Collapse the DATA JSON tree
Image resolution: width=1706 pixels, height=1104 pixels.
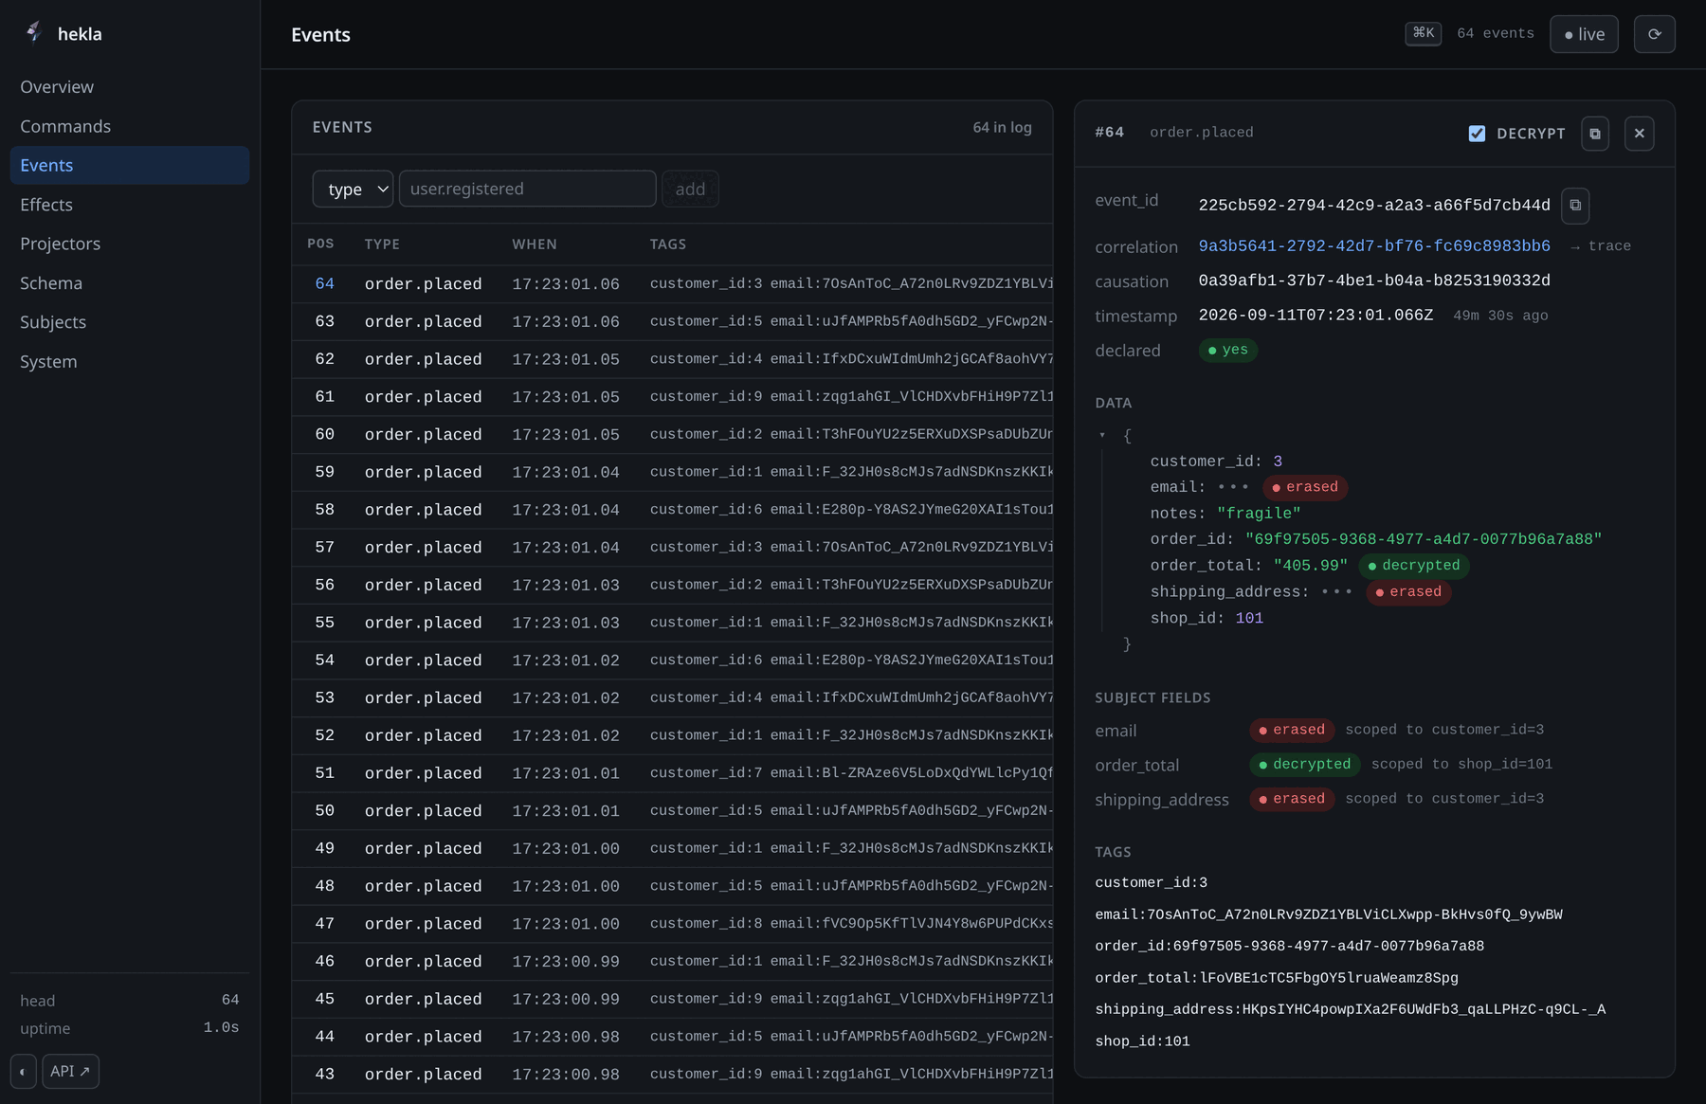click(1102, 436)
